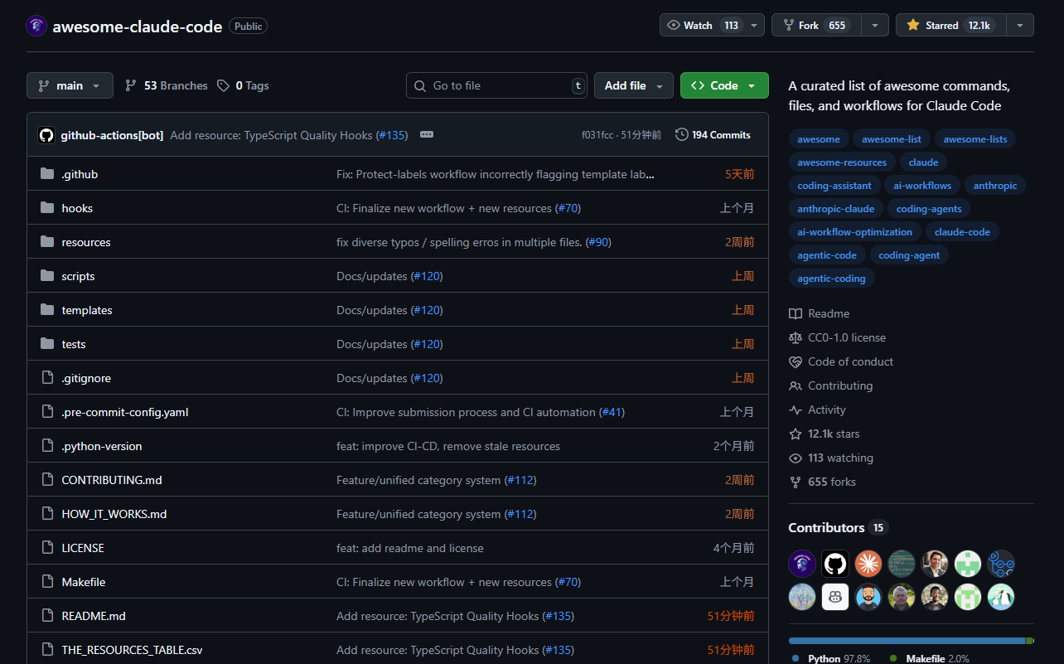The image size is (1064, 664).
Task: Select the anthropic topic tag
Action: coord(994,186)
